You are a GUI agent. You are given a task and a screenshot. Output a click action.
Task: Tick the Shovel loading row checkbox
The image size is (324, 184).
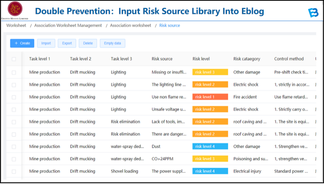pos(14,171)
